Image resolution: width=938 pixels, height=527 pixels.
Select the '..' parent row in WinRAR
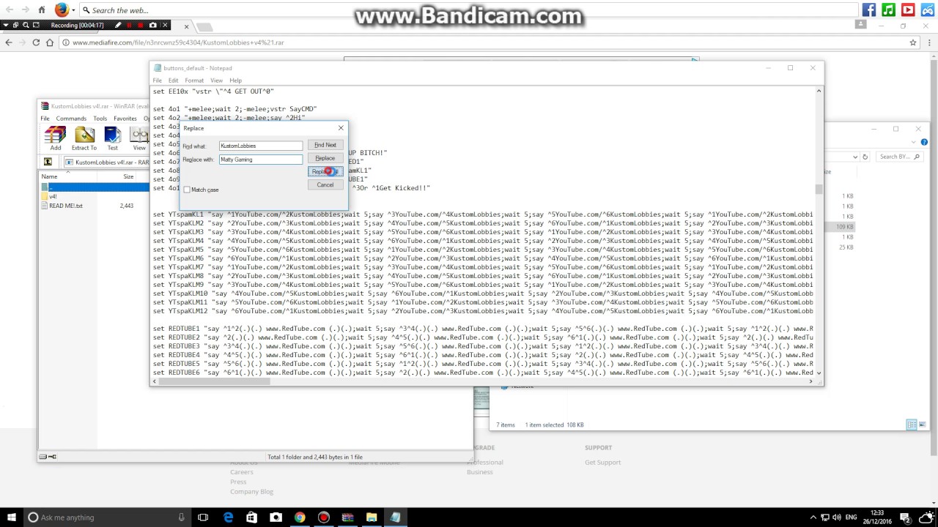(94, 187)
